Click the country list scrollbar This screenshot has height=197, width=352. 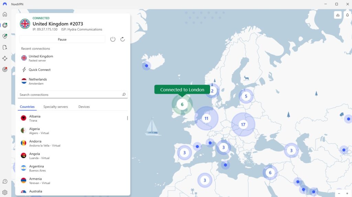pyautogui.click(x=127, y=118)
